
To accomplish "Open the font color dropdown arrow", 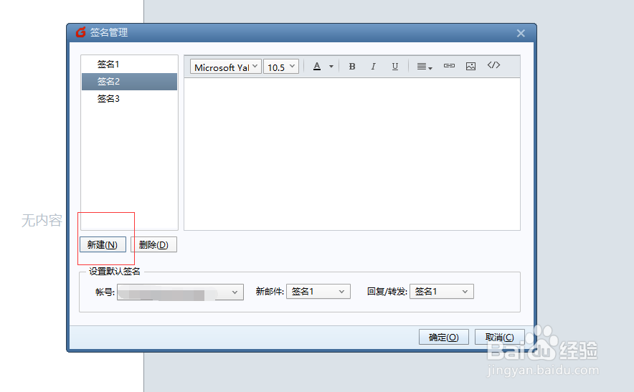I will tap(331, 66).
